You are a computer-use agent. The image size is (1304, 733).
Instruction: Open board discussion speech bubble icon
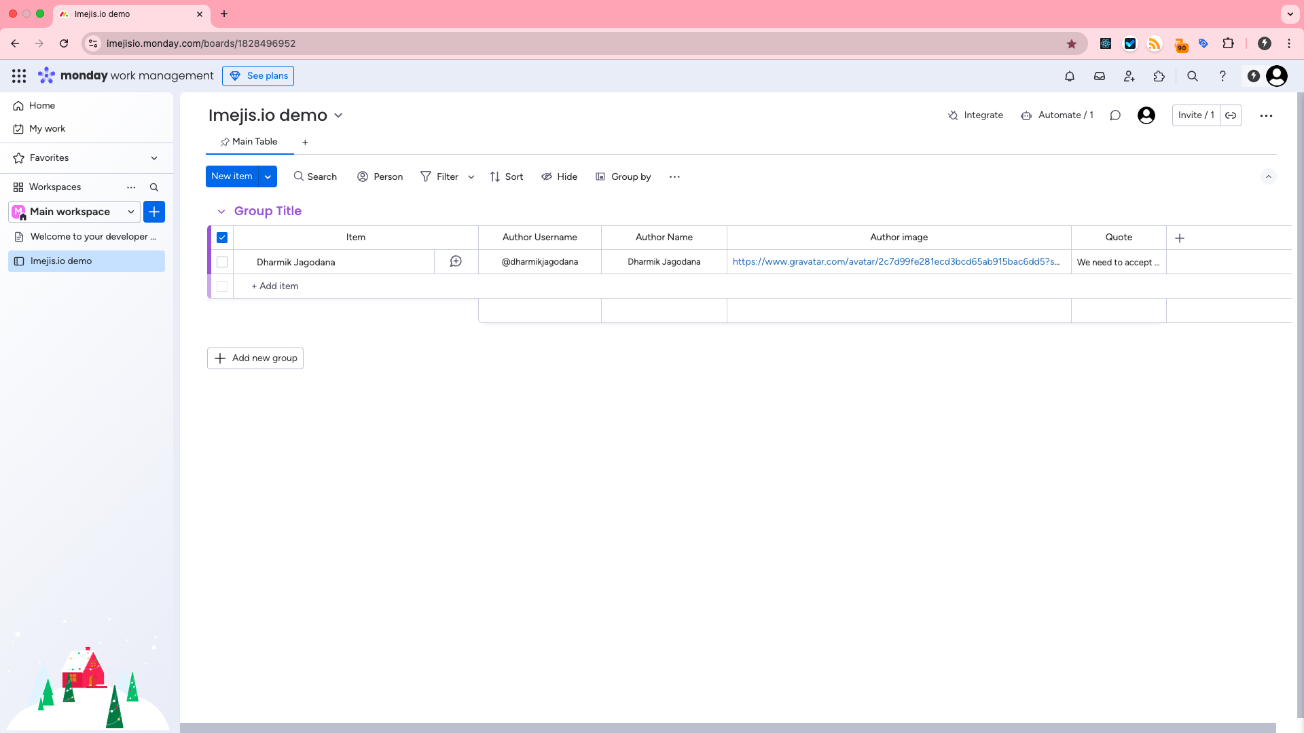point(1115,115)
